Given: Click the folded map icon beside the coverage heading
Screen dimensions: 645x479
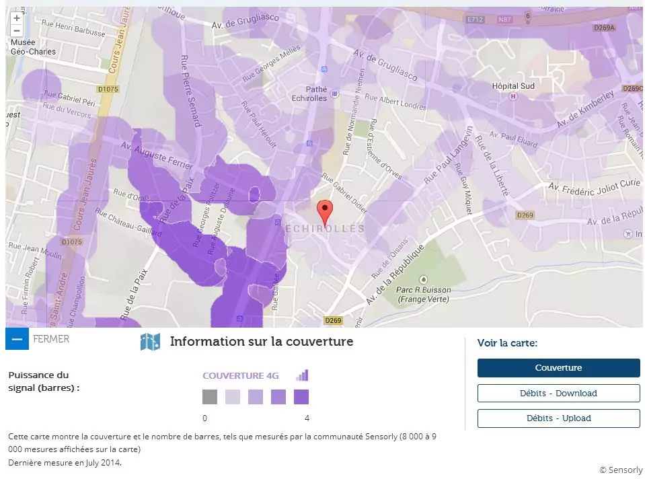Looking at the screenshot, I should 150,342.
